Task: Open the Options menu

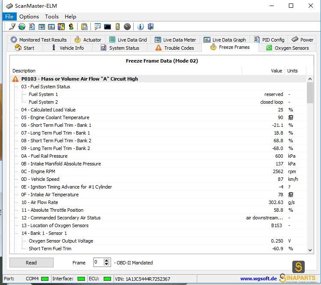Action: tap(29, 17)
